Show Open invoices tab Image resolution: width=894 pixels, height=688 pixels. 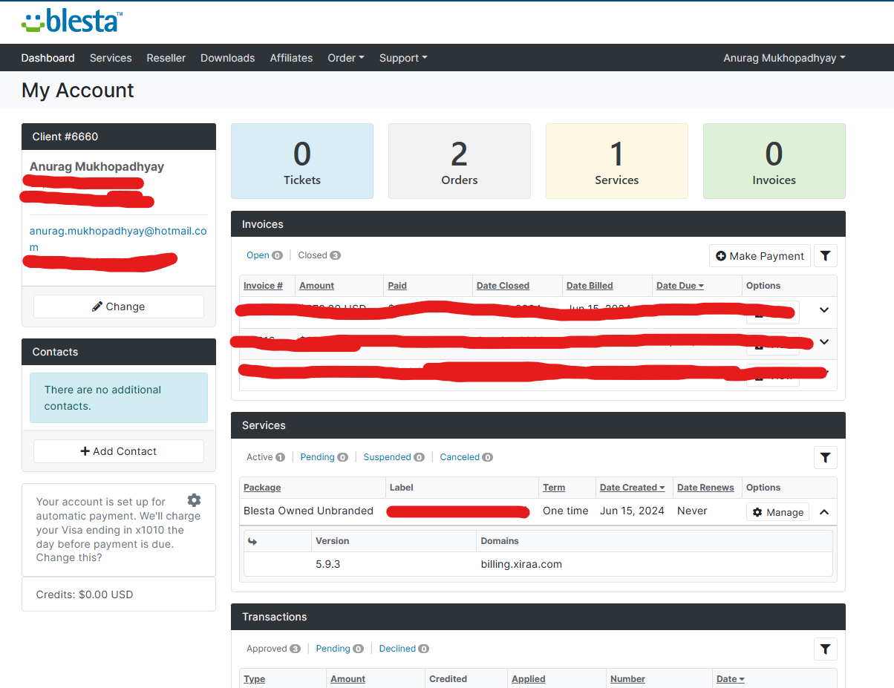(264, 255)
